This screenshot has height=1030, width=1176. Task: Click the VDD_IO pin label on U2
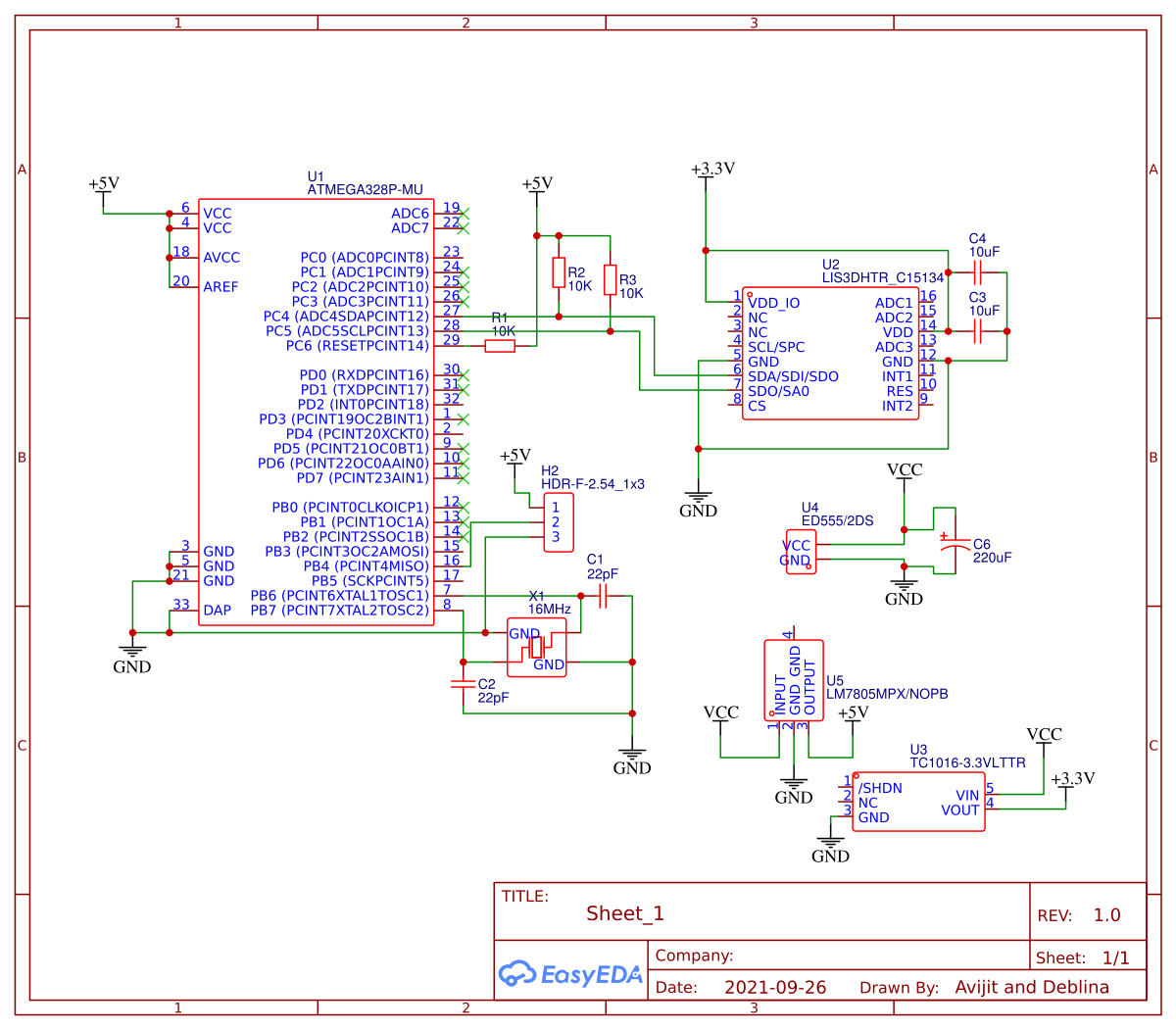tap(773, 303)
